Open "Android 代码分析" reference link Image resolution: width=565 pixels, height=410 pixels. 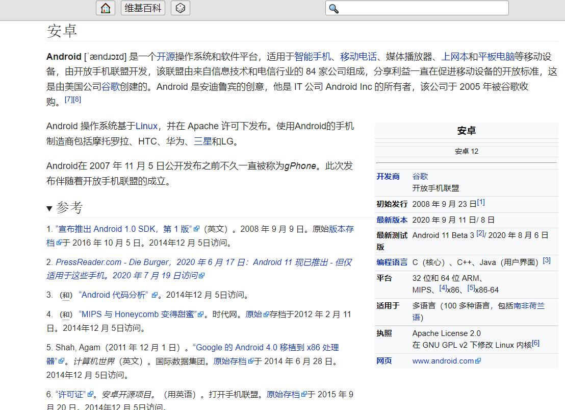pyautogui.click(x=114, y=295)
